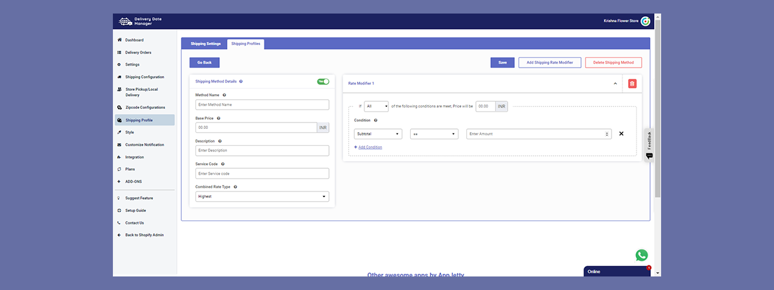Image resolution: width=774 pixels, height=290 pixels.
Task: Click the help icon beside Method Name
Action: [x=224, y=95]
